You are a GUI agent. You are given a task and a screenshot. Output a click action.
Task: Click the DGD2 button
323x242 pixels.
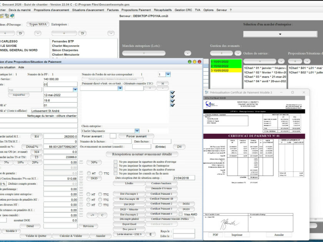point(186,204)
